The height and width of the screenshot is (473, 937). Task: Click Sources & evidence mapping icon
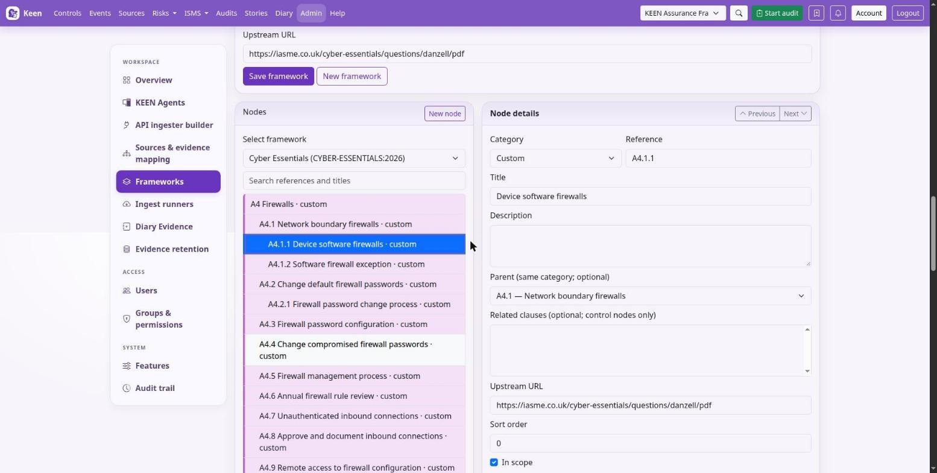(x=127, y=153)
